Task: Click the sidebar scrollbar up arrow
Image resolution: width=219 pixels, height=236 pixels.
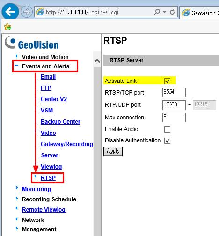Action: click(97, 61)
